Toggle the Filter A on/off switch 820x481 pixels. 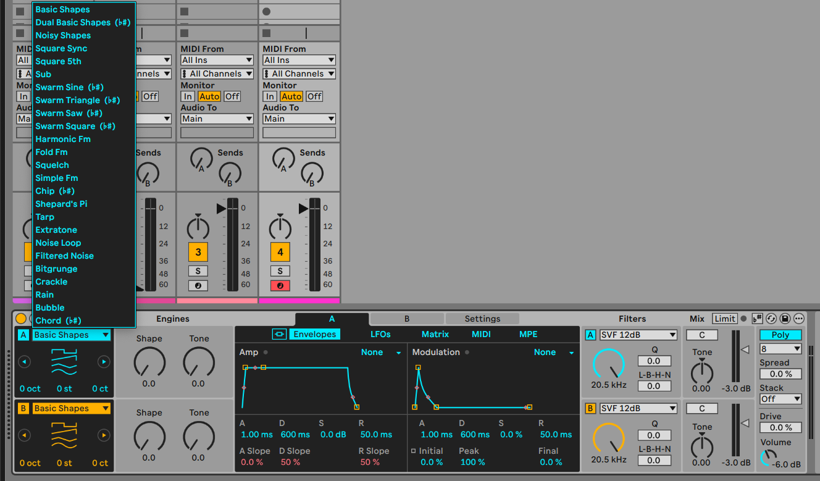(x=590, y=335)
